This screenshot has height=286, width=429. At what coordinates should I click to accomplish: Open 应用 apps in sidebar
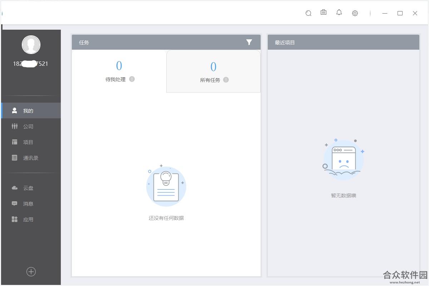[x=31, y=219]
